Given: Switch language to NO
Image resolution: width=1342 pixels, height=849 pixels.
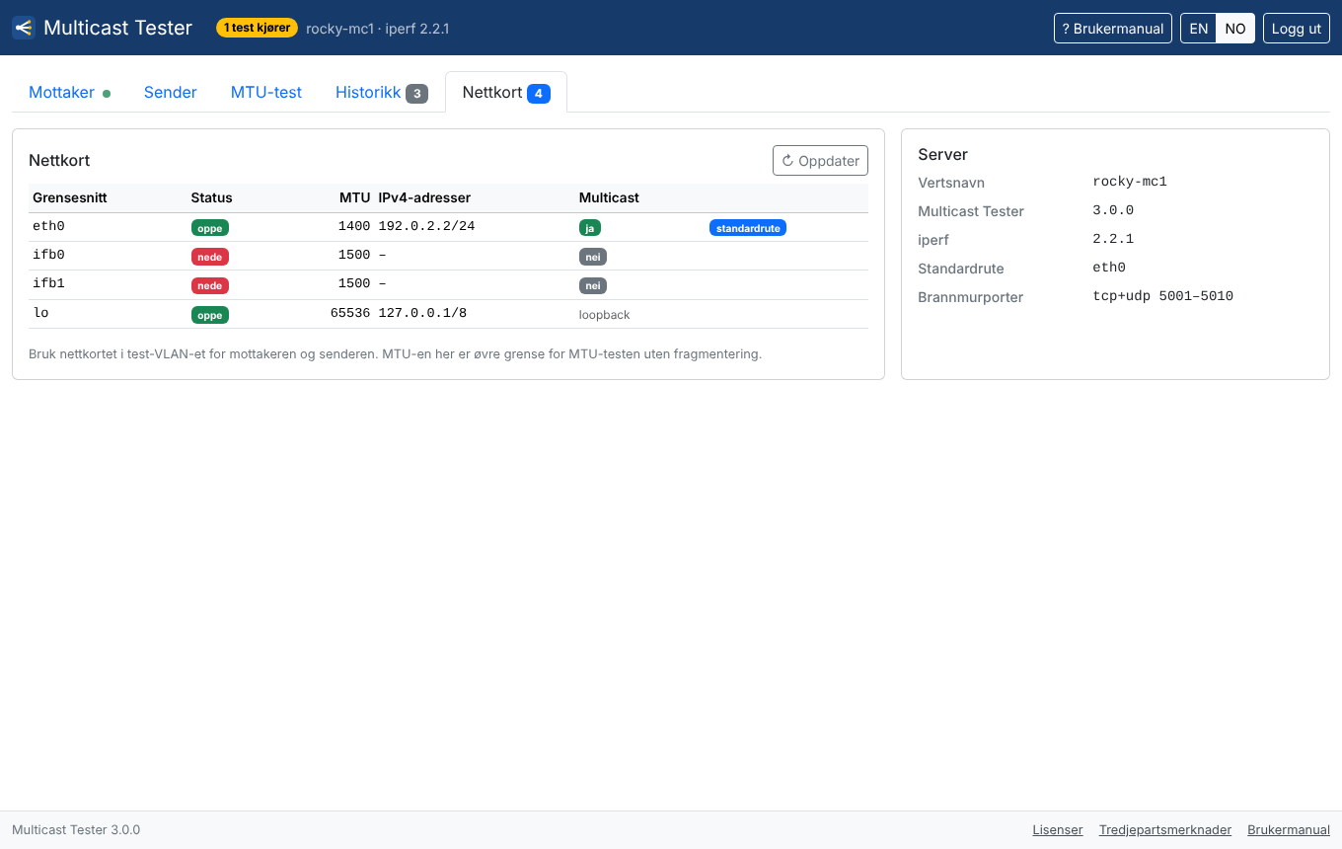Looking at the screenshot, I should point(1235,29).
